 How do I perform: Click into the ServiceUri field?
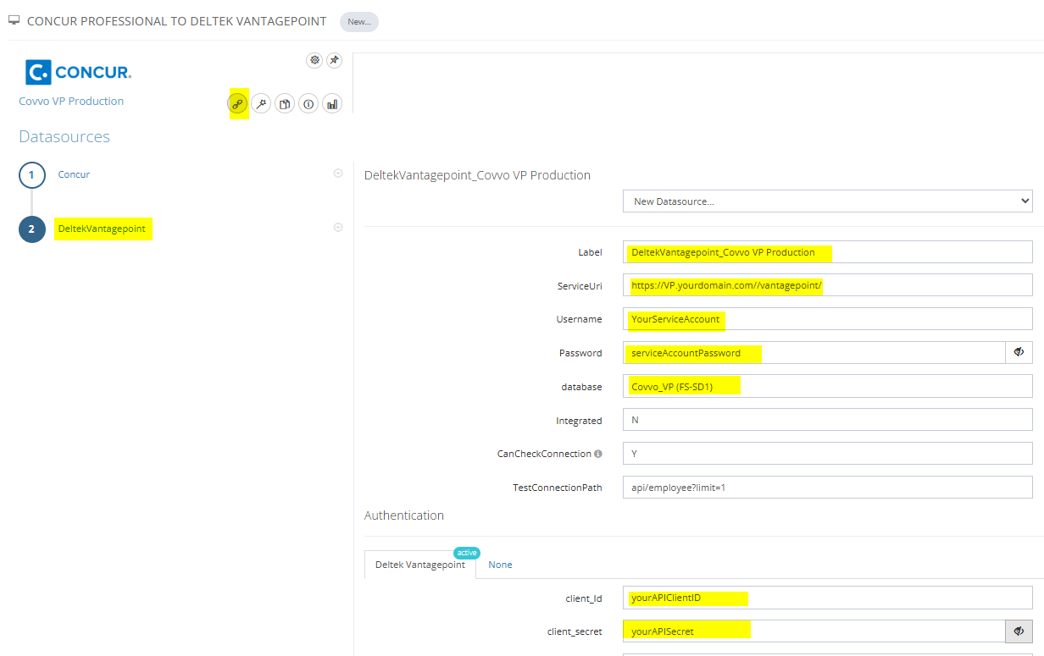point(828,285)
